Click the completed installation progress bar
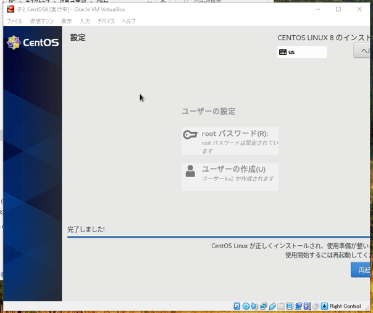 pos(219,237)
